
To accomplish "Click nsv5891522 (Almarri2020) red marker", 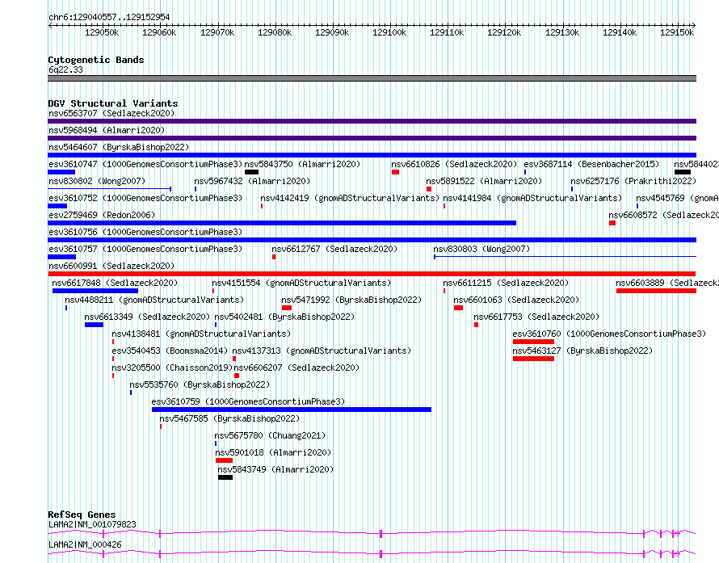I will [429, 189].
